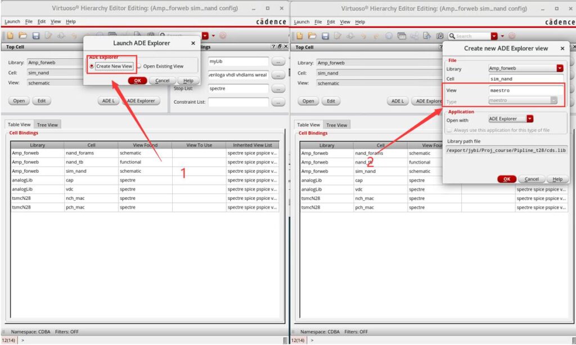
Task: Click the float/undock icon on left Global Bindings panel
Action: tap(280, 47)
